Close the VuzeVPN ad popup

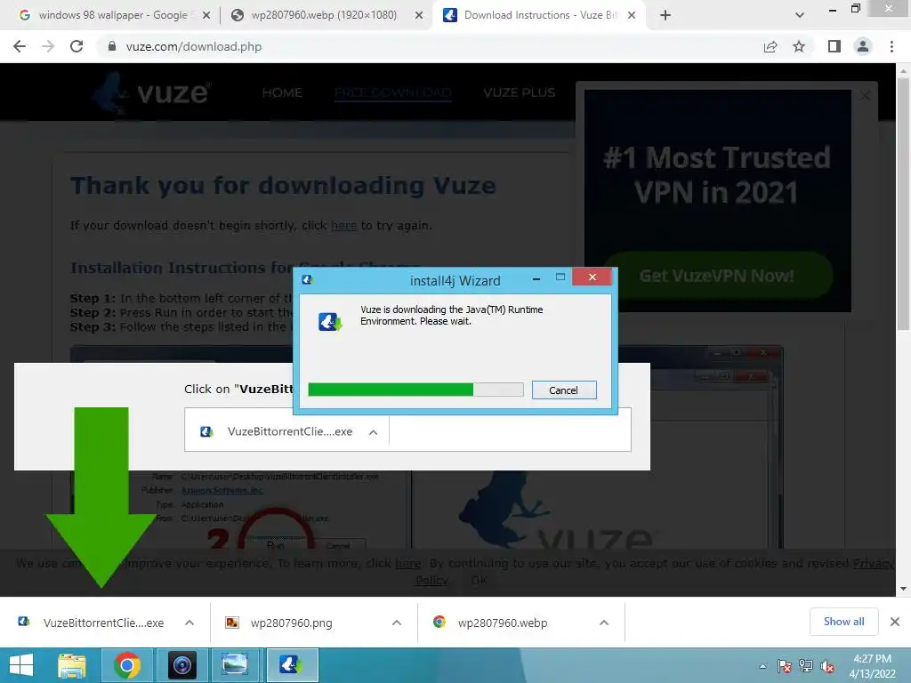pos(865,95)
